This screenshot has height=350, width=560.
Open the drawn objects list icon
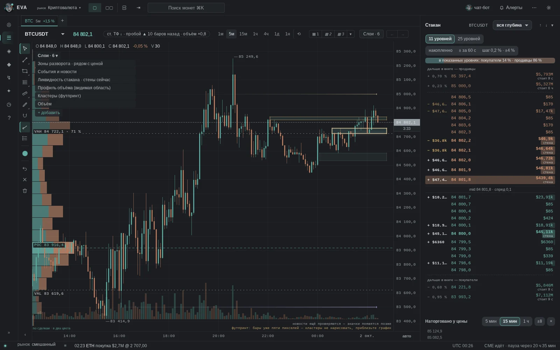[25, 138]
